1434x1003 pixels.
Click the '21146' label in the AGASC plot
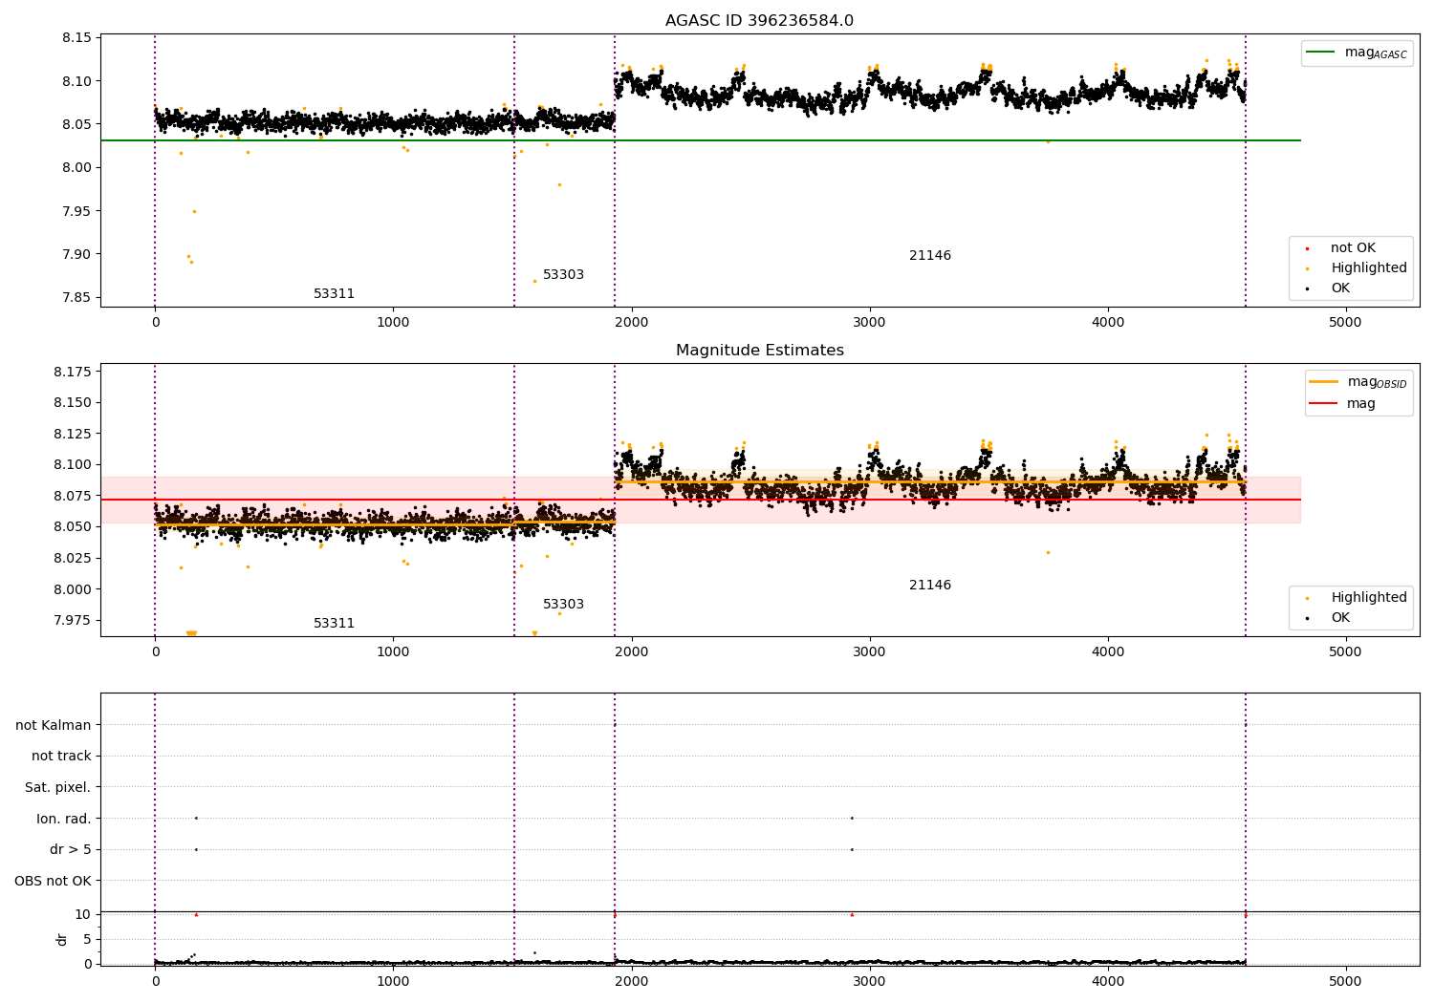(x=930, y=256)
